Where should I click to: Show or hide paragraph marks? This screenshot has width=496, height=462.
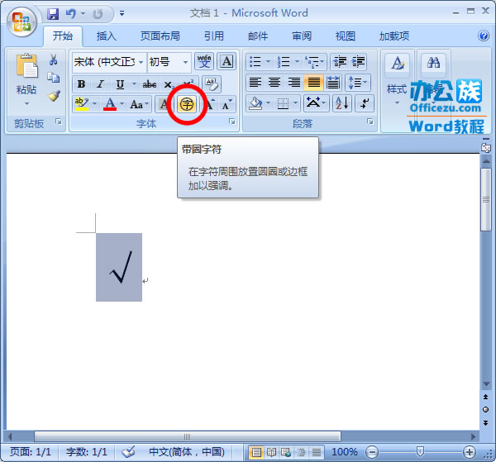point(365,103)
